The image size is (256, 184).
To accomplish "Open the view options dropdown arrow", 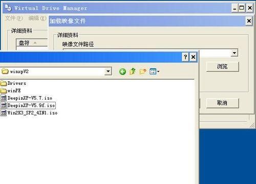I will coord(158,72).
